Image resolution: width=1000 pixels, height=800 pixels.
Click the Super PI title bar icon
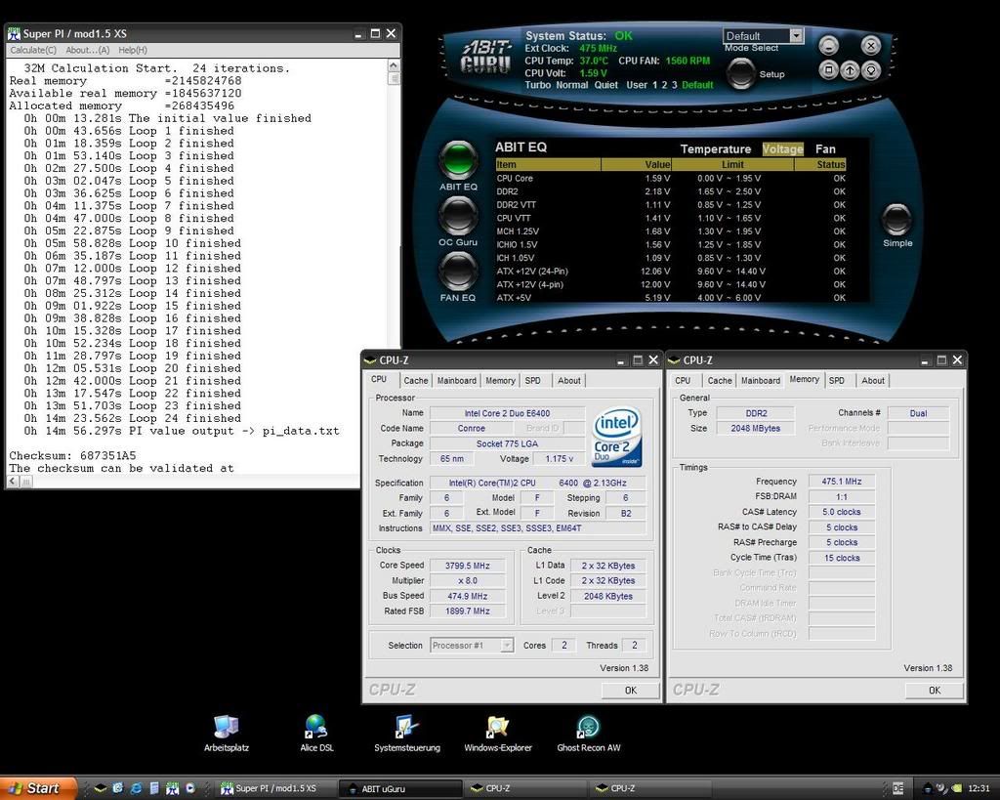coord(14,34)
